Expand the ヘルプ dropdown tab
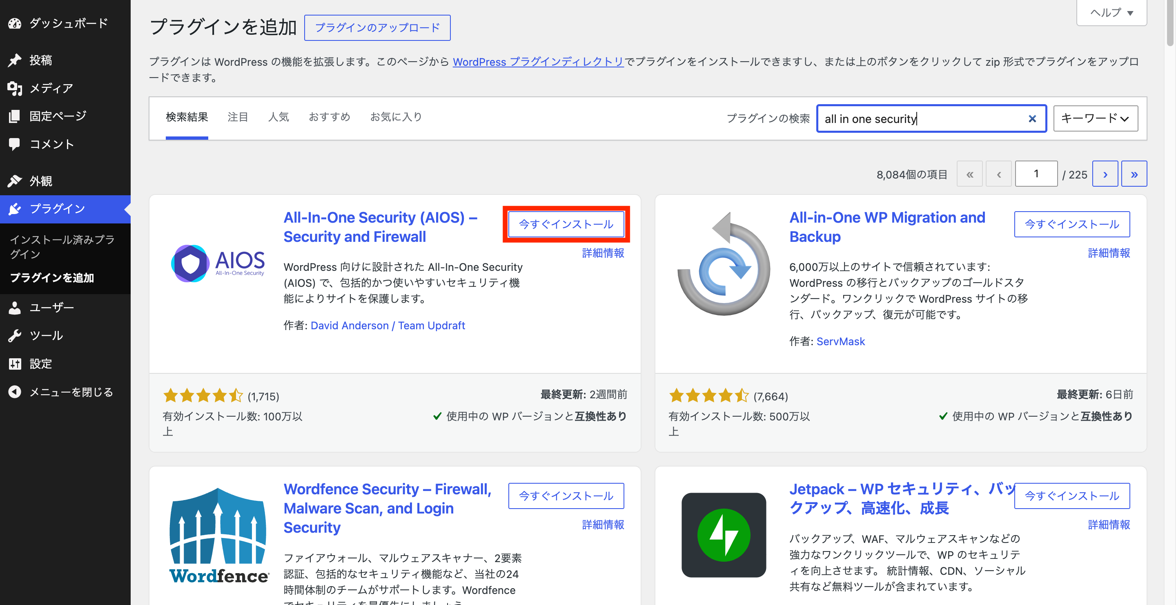Viewport: 1176px width, 605px height. click(1111, 13)
